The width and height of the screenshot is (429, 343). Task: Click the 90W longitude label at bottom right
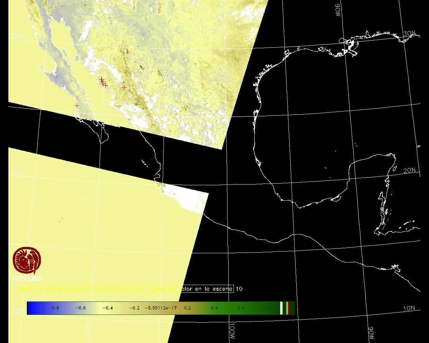(371, 333)
